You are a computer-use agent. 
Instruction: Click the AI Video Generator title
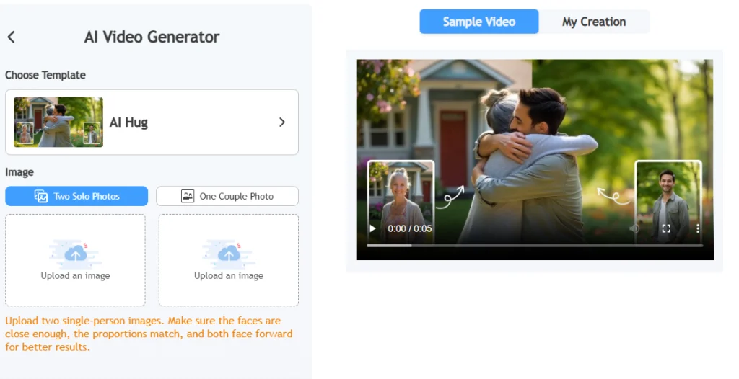tap(152, 37)
